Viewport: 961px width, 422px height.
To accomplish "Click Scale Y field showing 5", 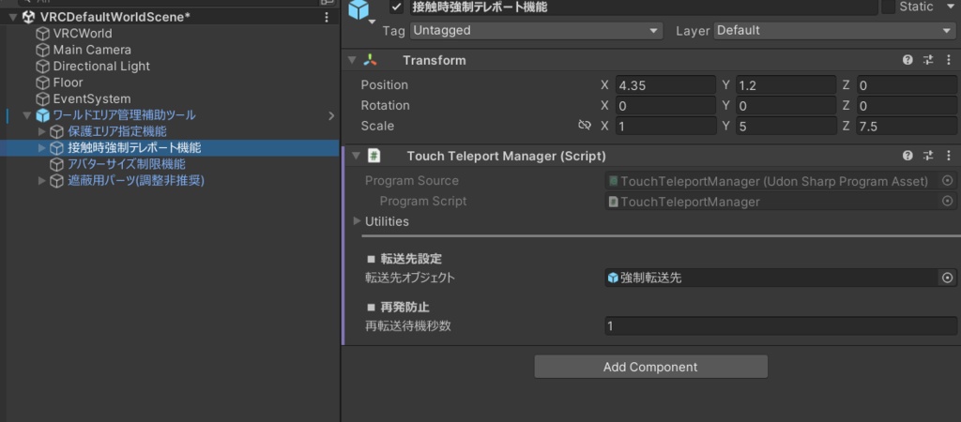I will point(786,126).
